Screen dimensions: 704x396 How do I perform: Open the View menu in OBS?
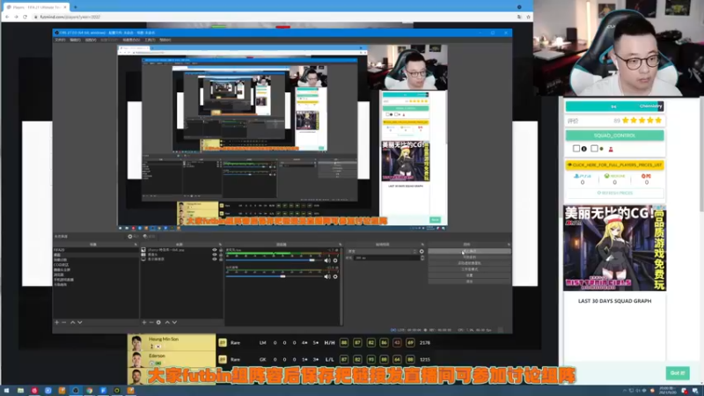tap(91, 40)
